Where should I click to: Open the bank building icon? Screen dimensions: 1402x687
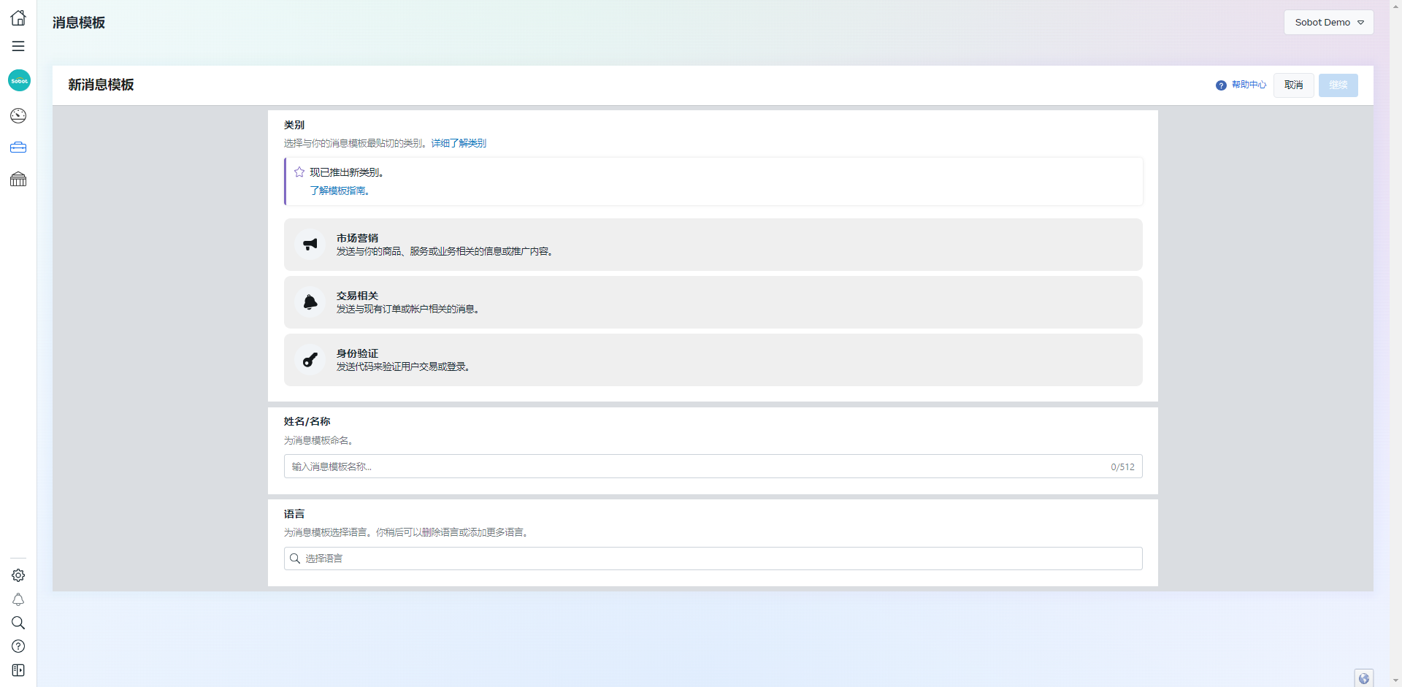(x=18, y=179)
